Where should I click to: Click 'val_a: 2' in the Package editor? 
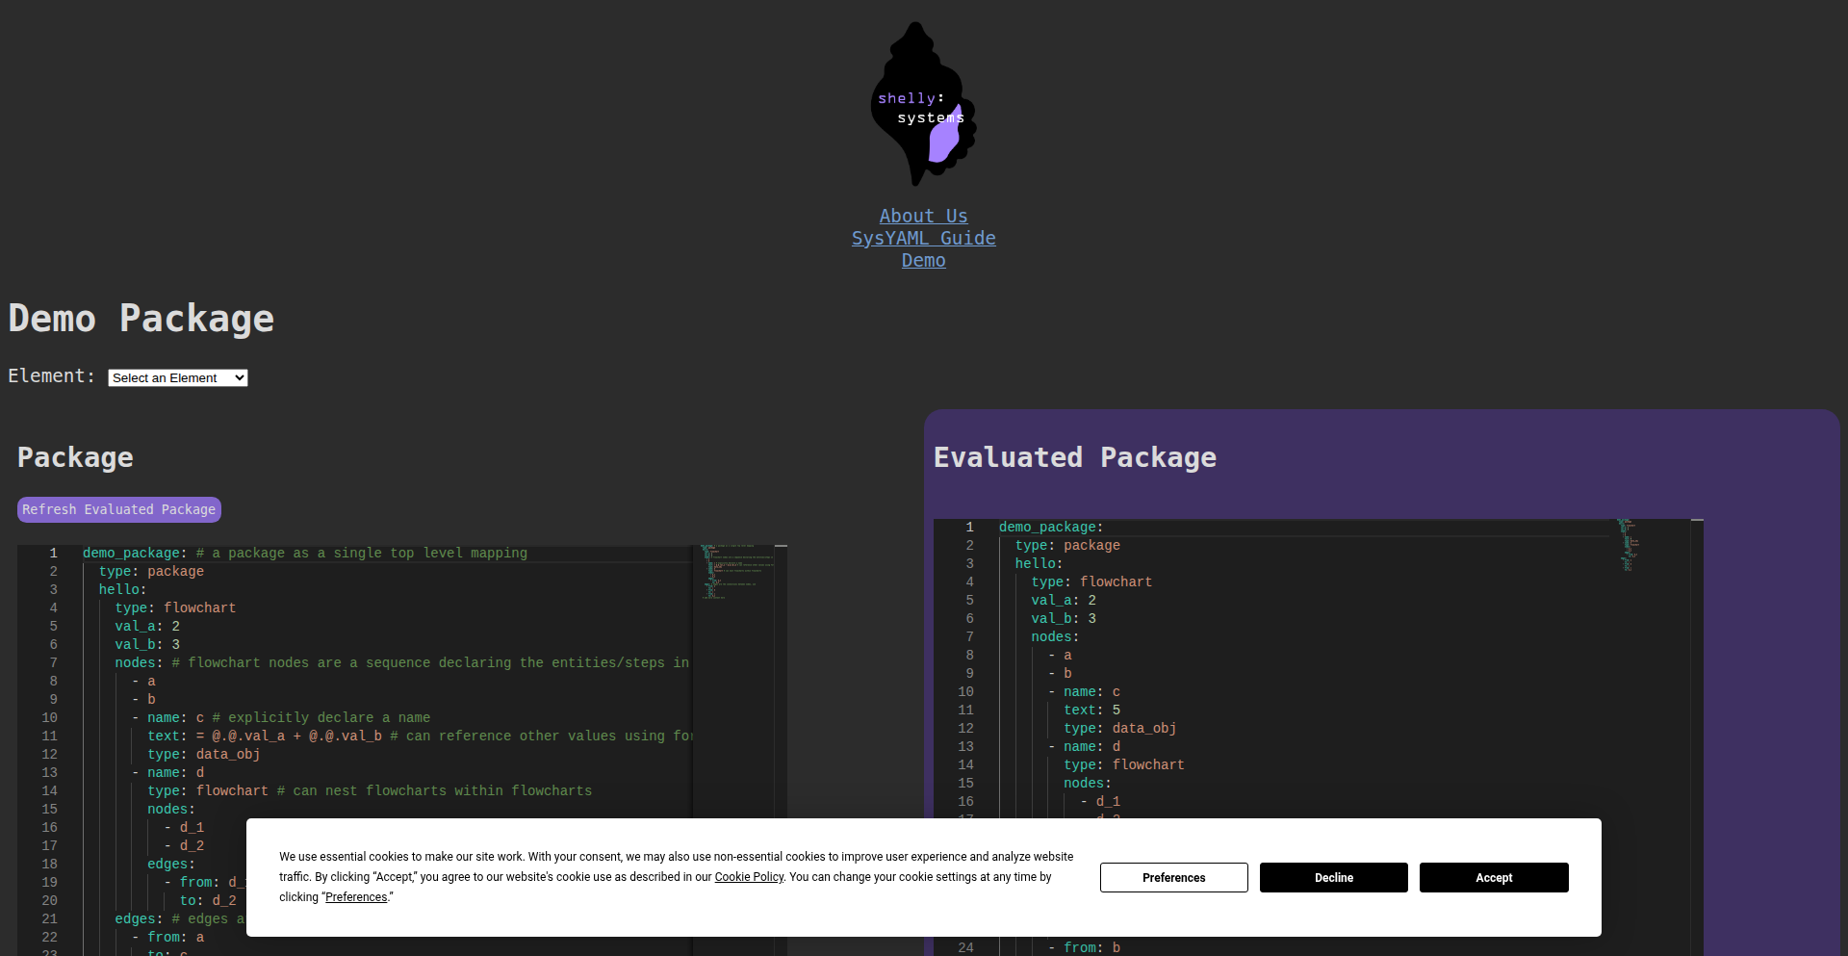click(147, 627)
